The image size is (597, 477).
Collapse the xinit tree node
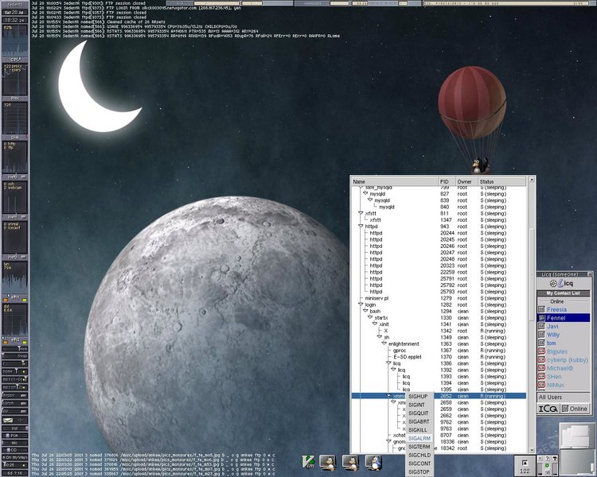tap(375, 324)
